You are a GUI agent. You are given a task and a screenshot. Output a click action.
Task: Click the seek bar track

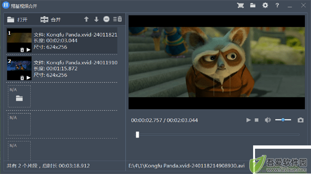click(x=217, y=134)
